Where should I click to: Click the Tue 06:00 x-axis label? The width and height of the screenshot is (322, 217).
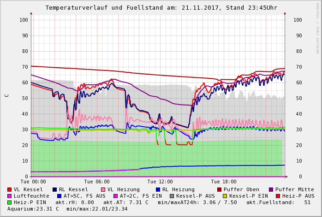[96, 182]
